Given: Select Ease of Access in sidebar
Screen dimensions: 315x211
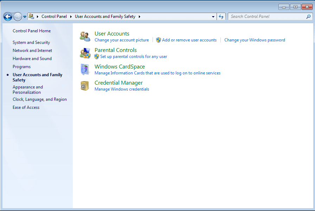Looking at the screenshot, I should click(x=26, y=107).
